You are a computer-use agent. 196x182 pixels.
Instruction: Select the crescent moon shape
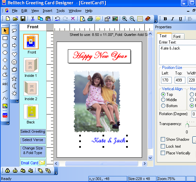pyautogui.click(x=14, y=86)
